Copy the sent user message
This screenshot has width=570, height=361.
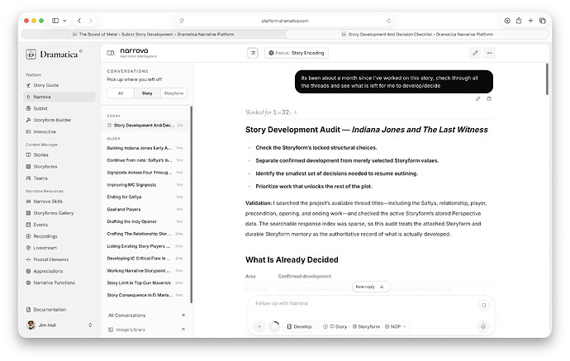pos(489,99)
